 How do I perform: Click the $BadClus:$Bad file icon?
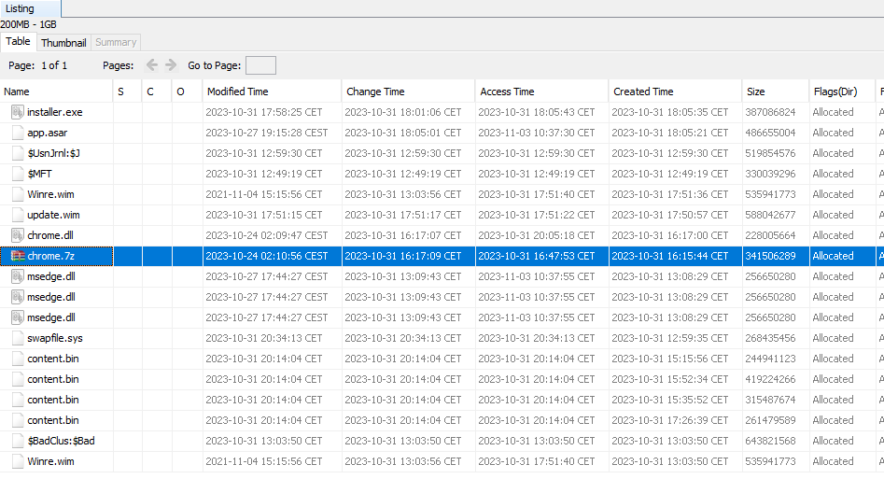pyautogui.click(x=17, y=441)
